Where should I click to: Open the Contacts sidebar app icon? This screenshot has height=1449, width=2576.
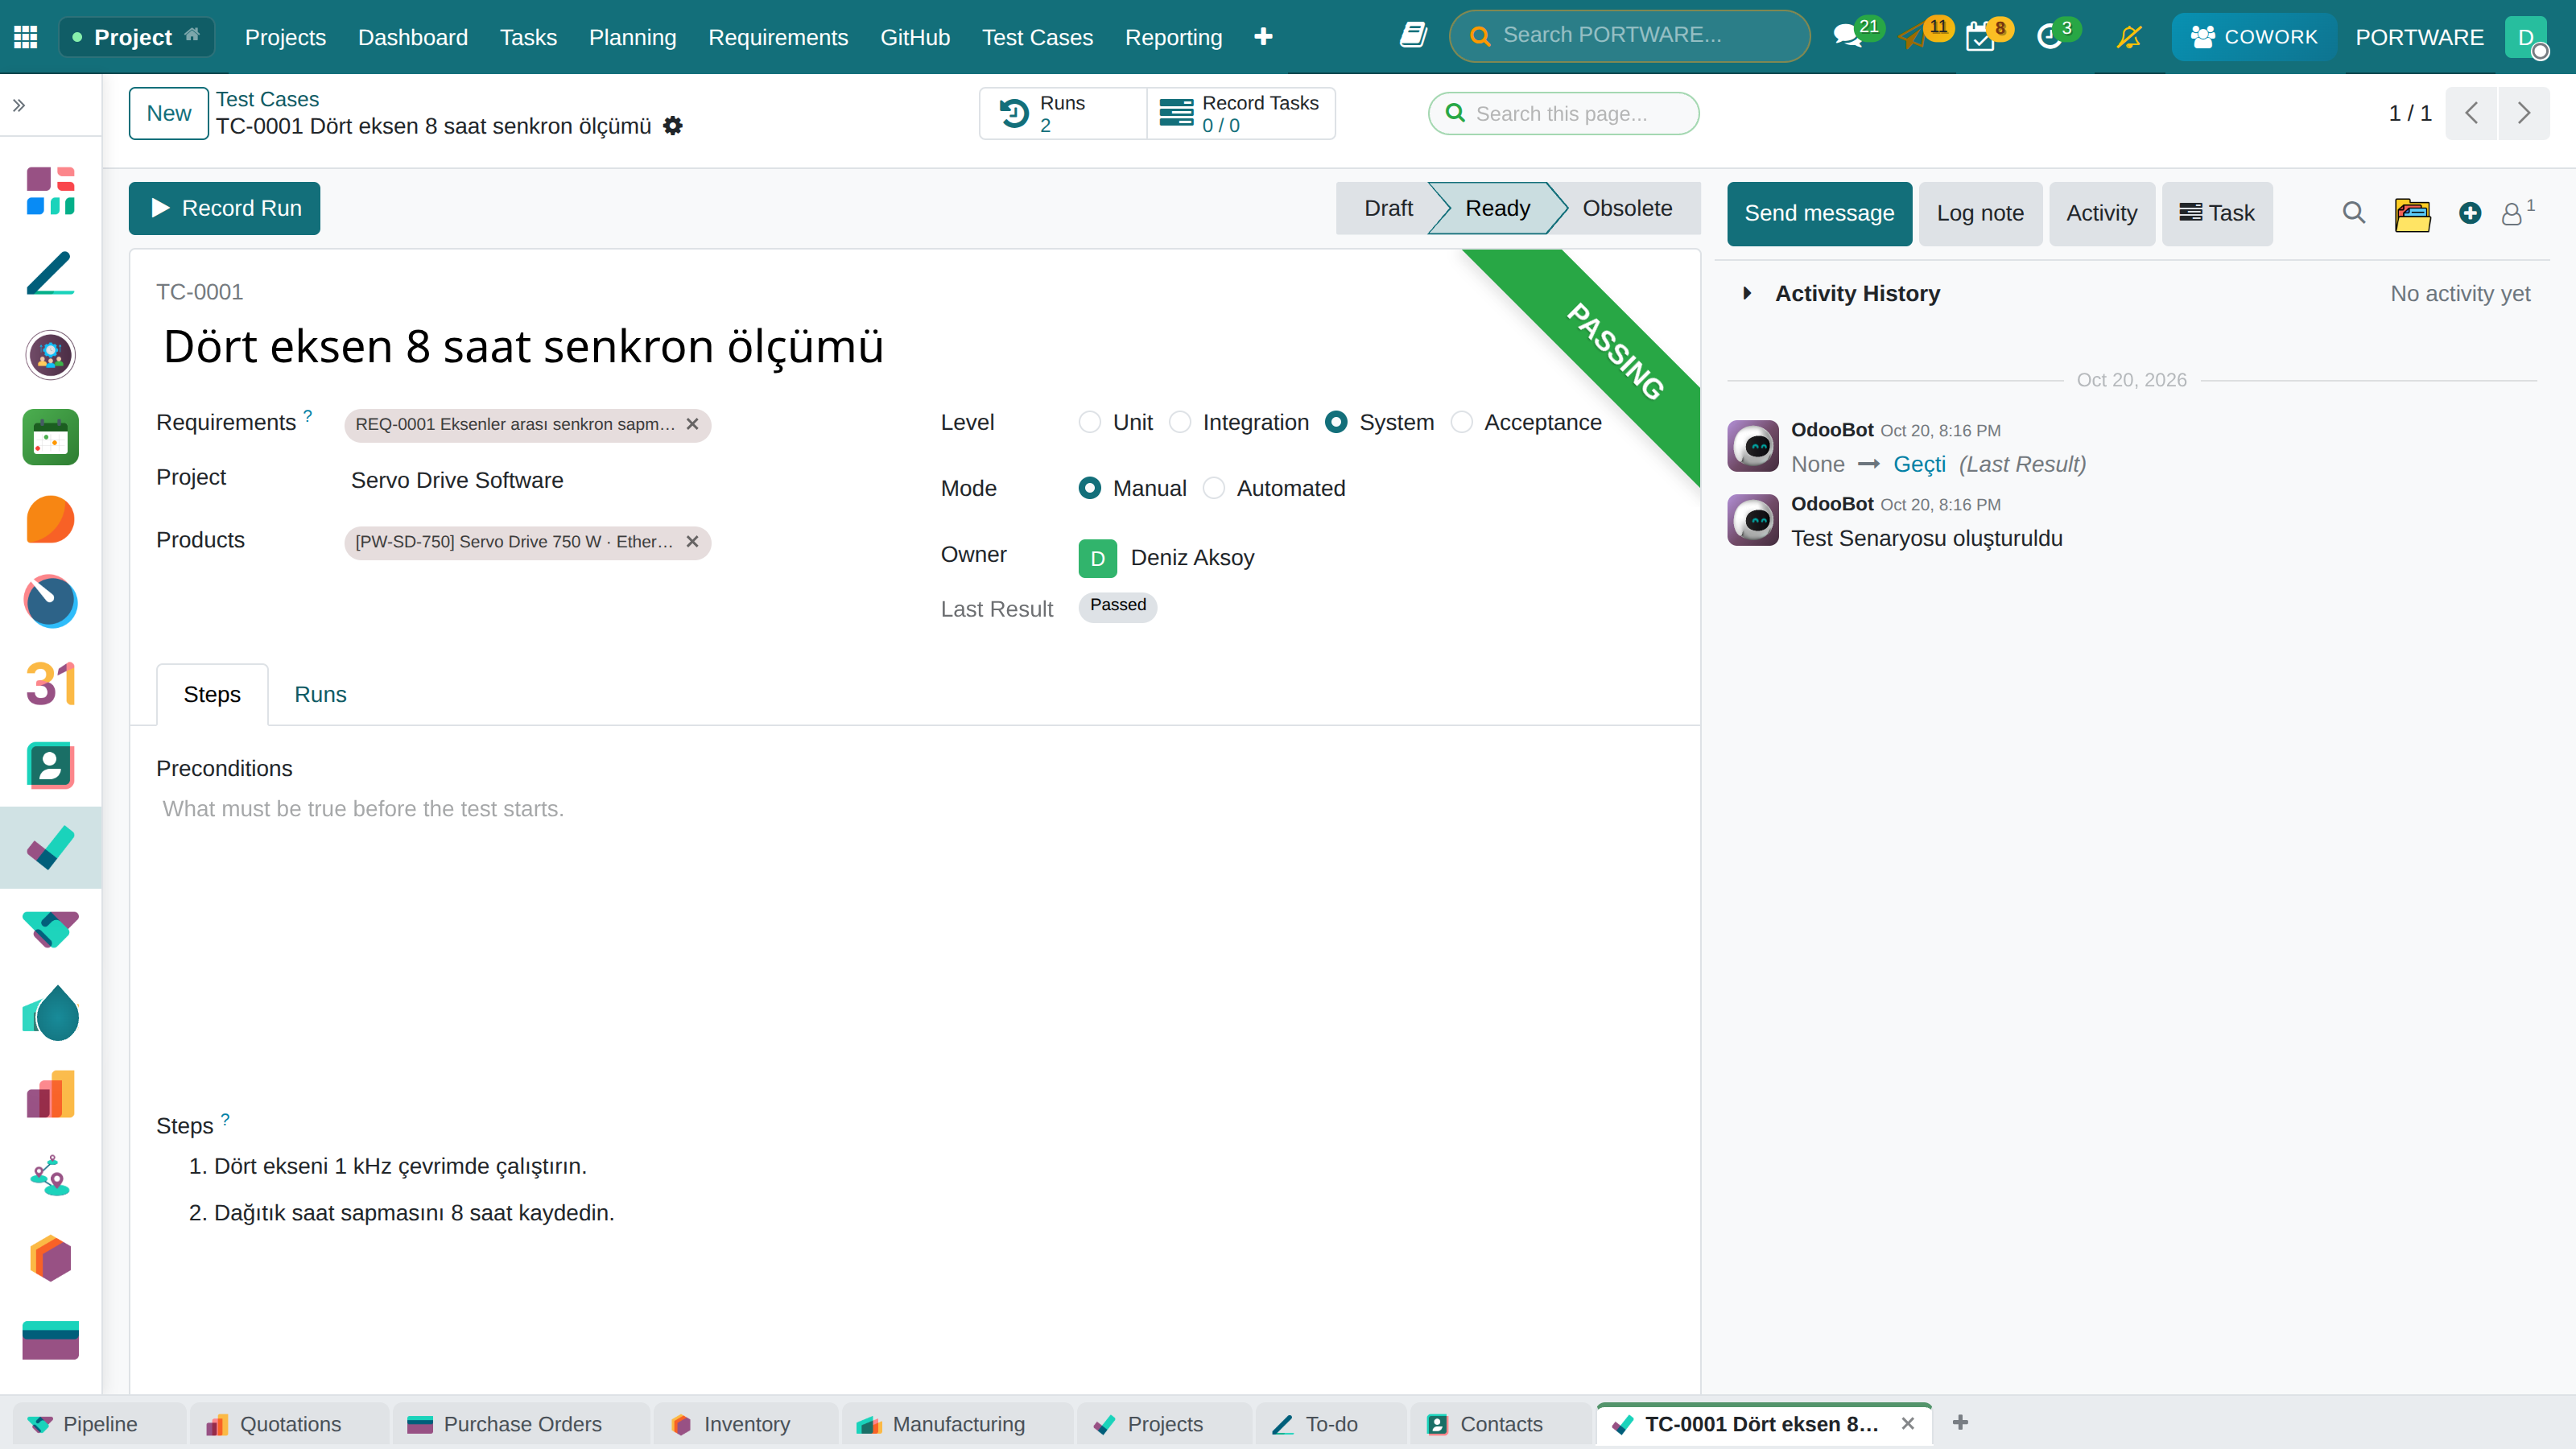point(50,766)
